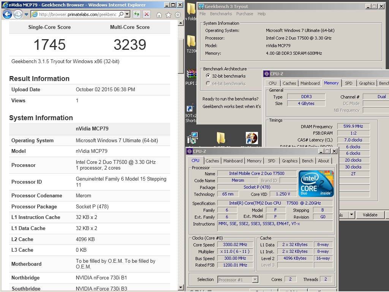Open Bench tab in front CPU-Z window
Screen dimensions: 389x292
pyautogui.click(x=308, y=161)
